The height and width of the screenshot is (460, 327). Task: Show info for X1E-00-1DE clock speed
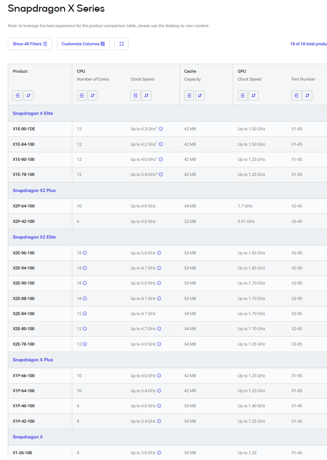click(161, 129)
